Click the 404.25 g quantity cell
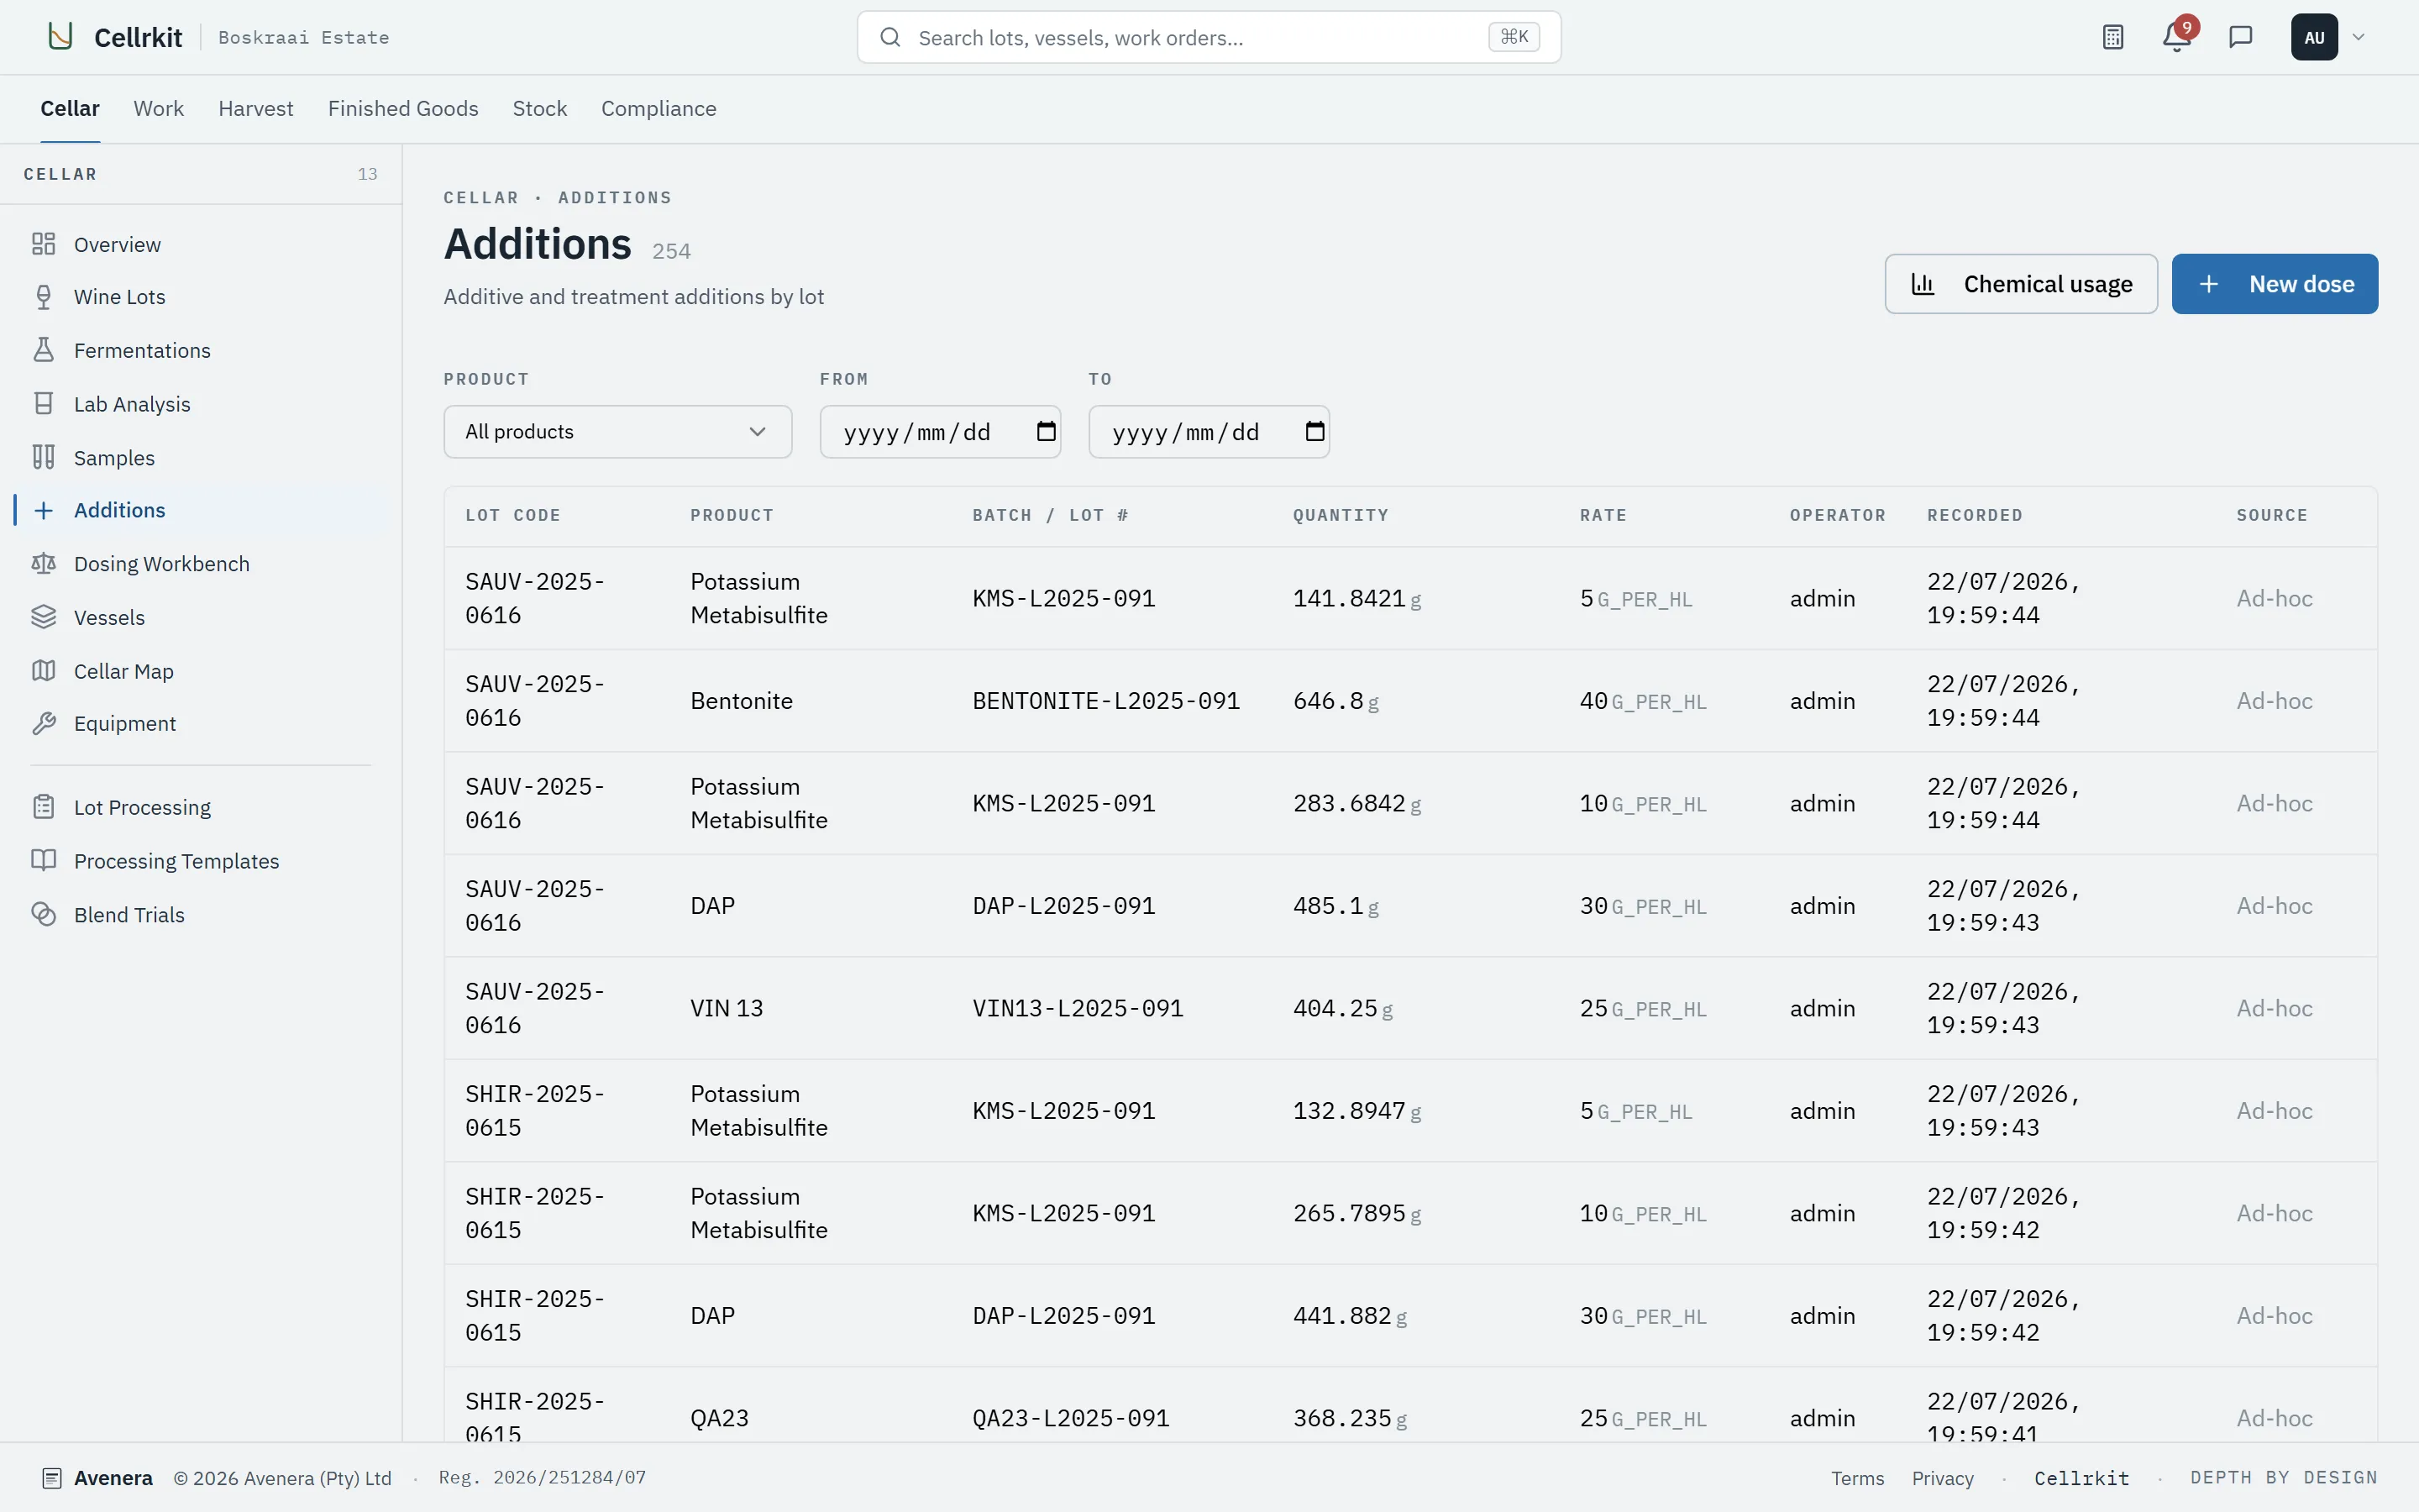 pos(1342,1008)
